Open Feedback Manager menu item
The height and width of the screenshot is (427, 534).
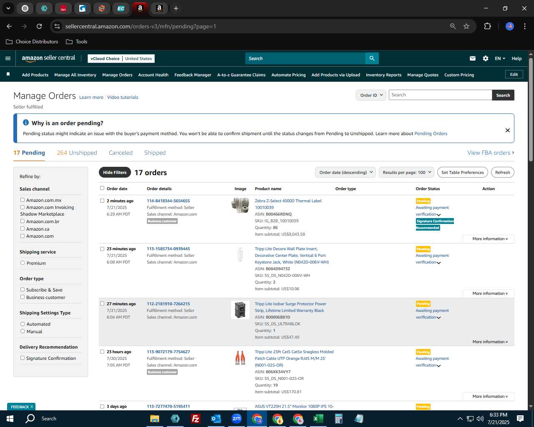pos(193,75)
